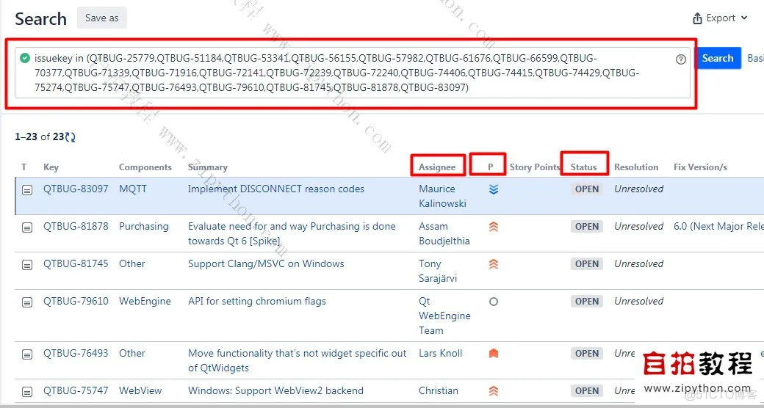Open assignee Lars Knoll profile
Screen dimensions: 764x408
(x=441, y=353)
